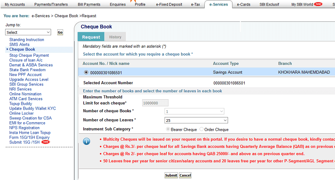Click the 'new' badge beside Submit 15G/15H
The width and height of the screenshot is (335, 180).
point(45,142)
